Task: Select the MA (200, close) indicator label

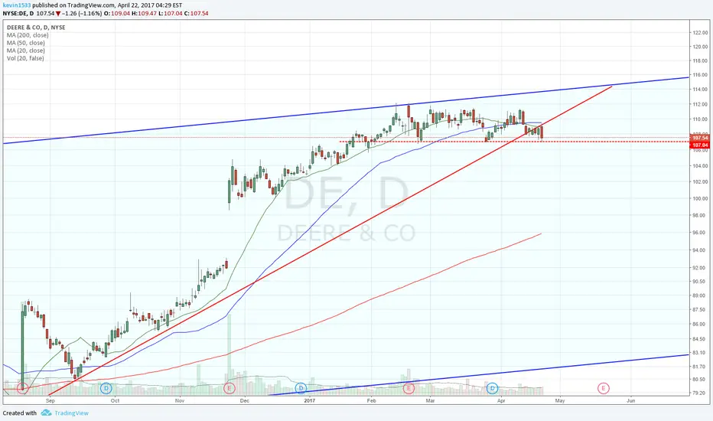Action: (28, 35)
